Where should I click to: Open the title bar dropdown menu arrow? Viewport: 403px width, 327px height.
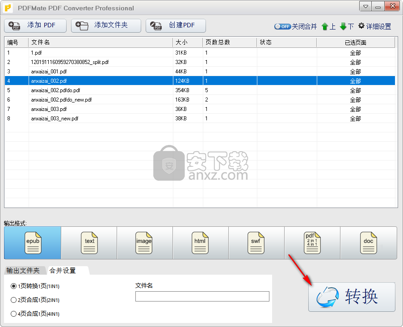point(365,7)
